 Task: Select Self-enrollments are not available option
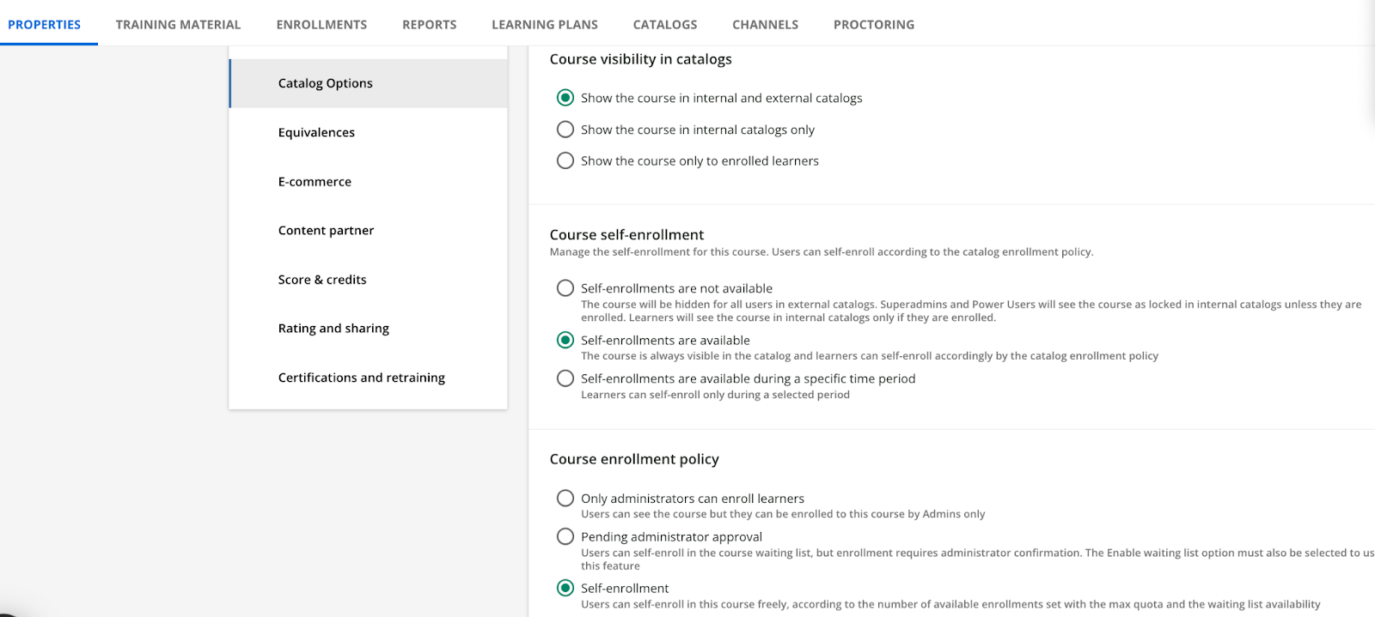pos(565,288)
